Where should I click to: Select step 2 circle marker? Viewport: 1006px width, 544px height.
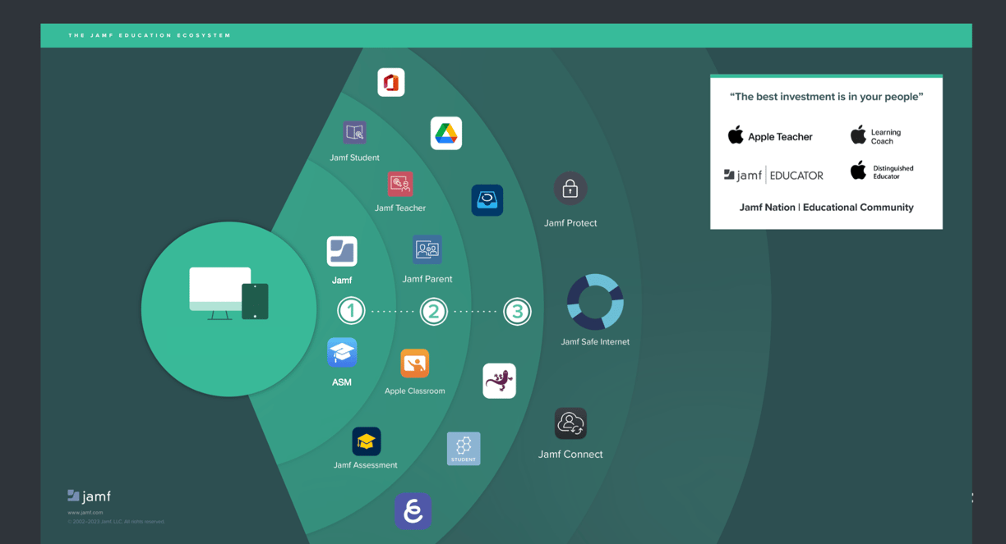[434, 311]
